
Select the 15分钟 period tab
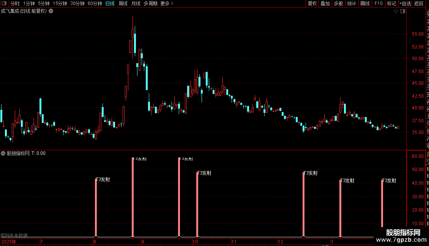[60, 3]
